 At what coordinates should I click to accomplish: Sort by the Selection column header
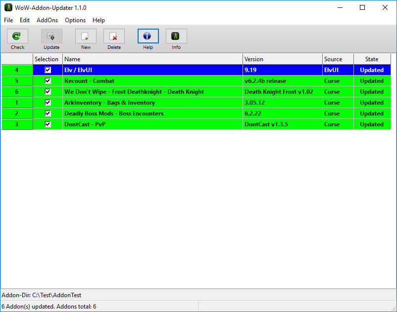pyautogui.click(x=48, y=59)
